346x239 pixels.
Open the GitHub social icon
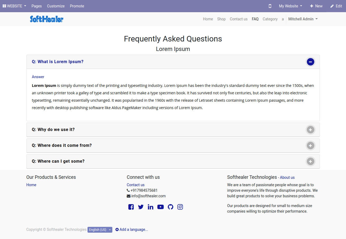pyautogui.click(x=170, y=207)
